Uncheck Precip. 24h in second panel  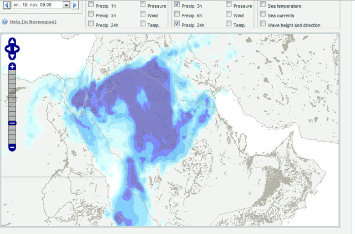point(177,23)
